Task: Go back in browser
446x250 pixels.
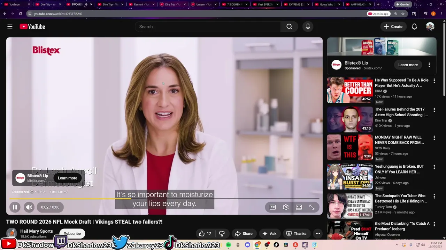Action: click(5, 14)
